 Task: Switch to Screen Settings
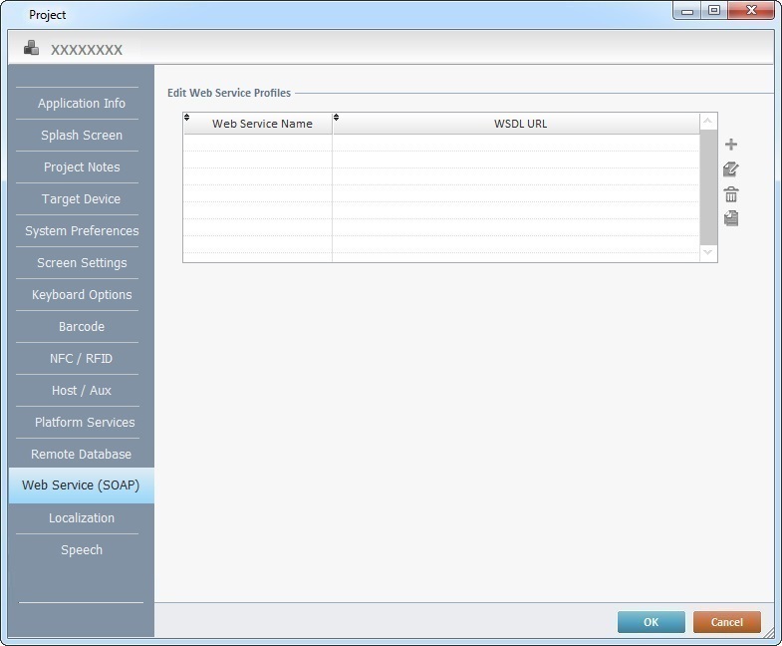point(82,263)
